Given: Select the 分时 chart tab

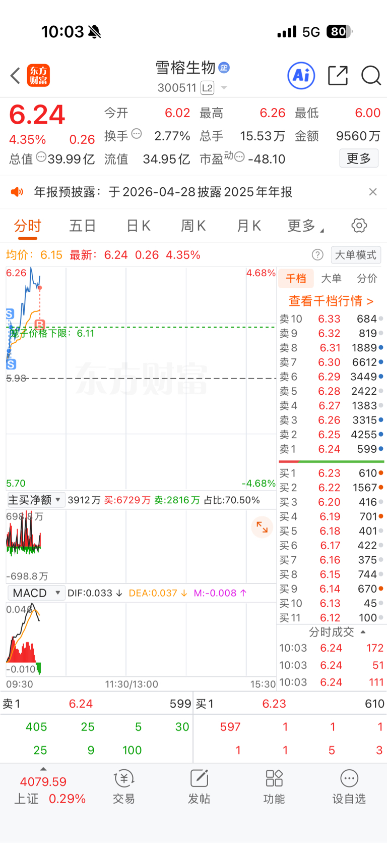Looking at the screenshot, I should [27, 226].
